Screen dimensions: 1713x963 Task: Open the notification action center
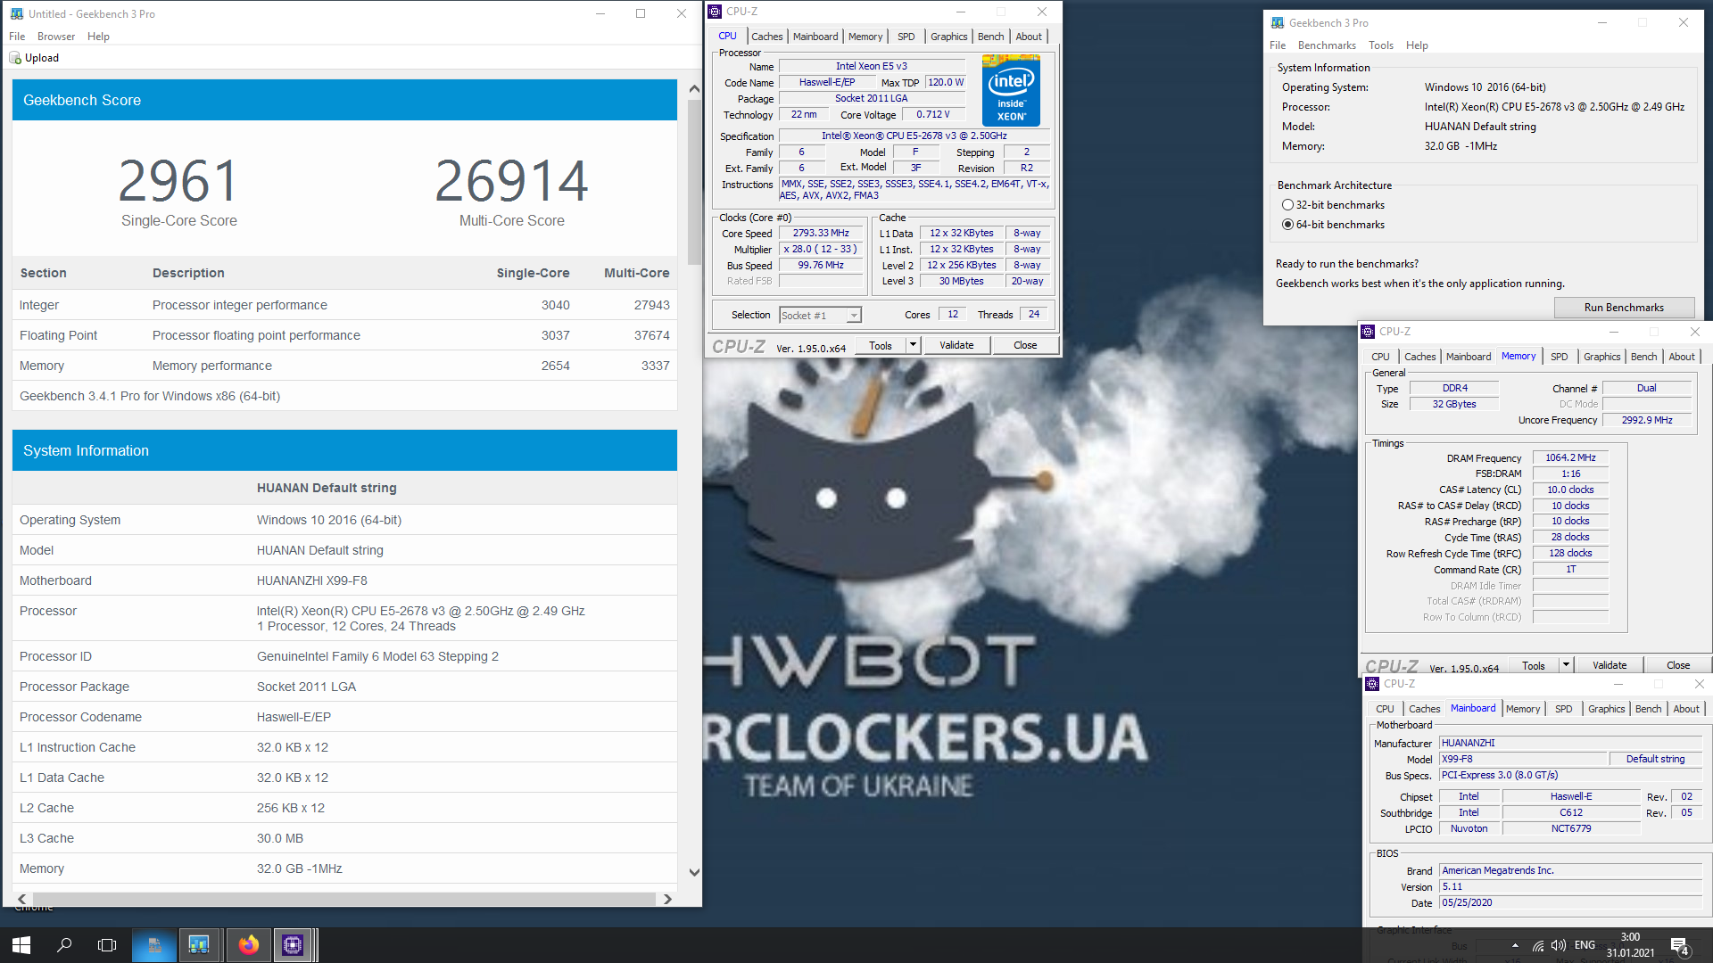point(1680,946)
